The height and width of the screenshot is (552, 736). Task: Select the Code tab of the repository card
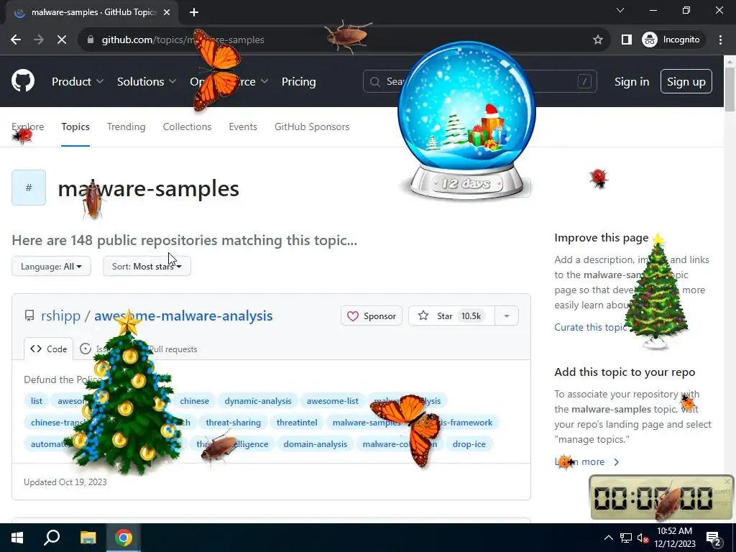point(48,349)
